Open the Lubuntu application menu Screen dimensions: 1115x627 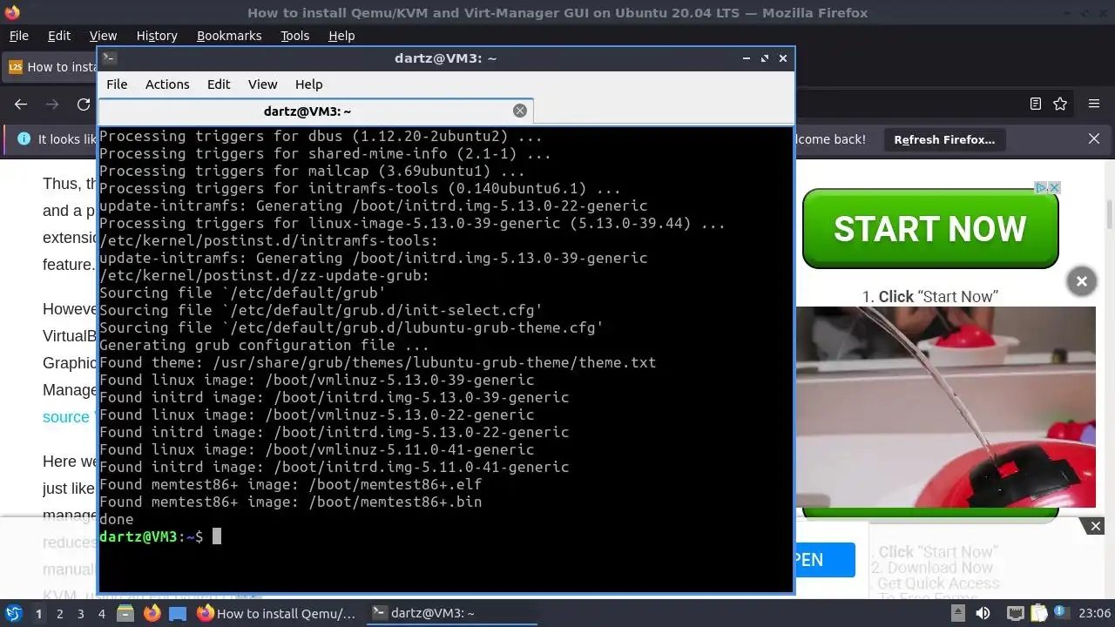tap(13, 613)
